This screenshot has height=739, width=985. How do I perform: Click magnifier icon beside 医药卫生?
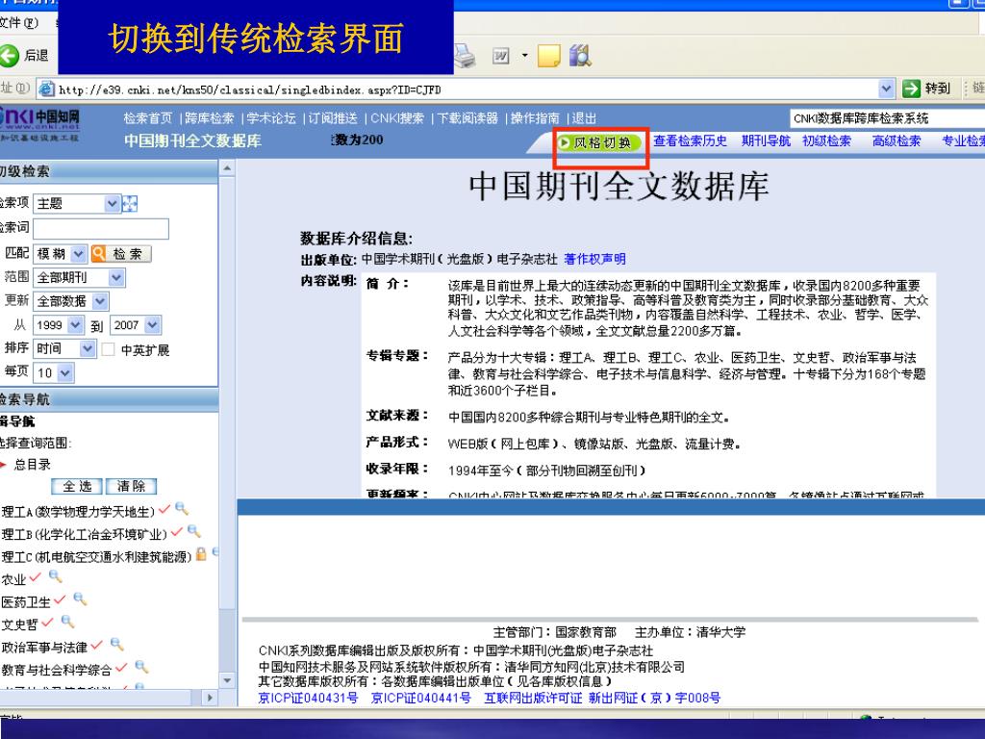(80, 599)
